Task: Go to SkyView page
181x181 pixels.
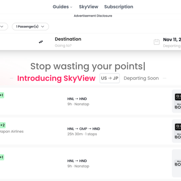Action: point(89,7)
